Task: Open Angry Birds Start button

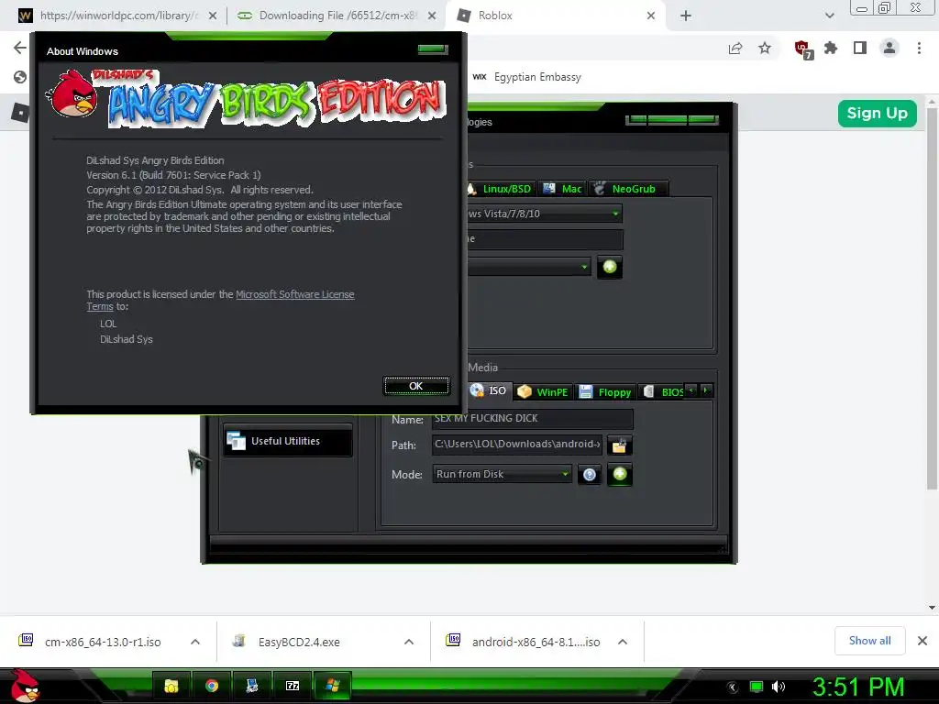Action: click(x=25, y=686)
